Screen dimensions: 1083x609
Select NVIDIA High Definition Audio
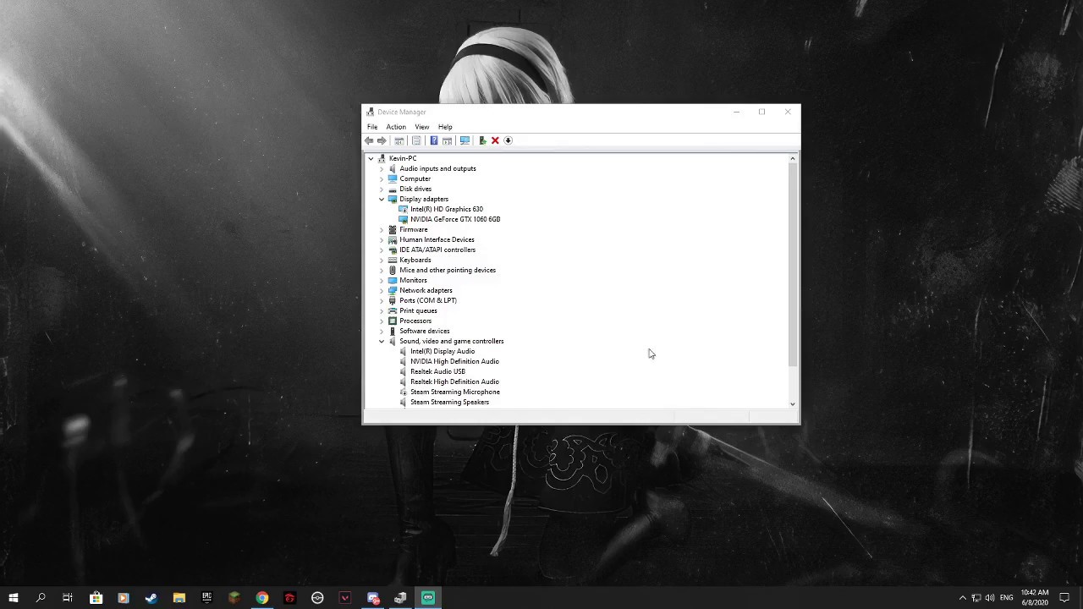[454, 361]
